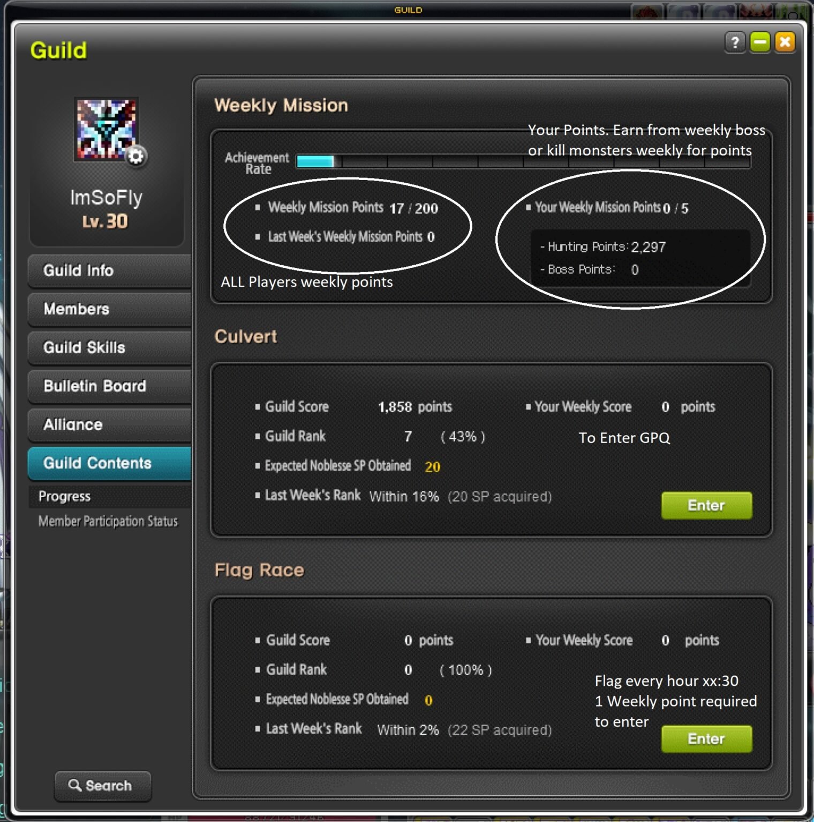Minimize the Guild window with the green button

coord(760,42)
